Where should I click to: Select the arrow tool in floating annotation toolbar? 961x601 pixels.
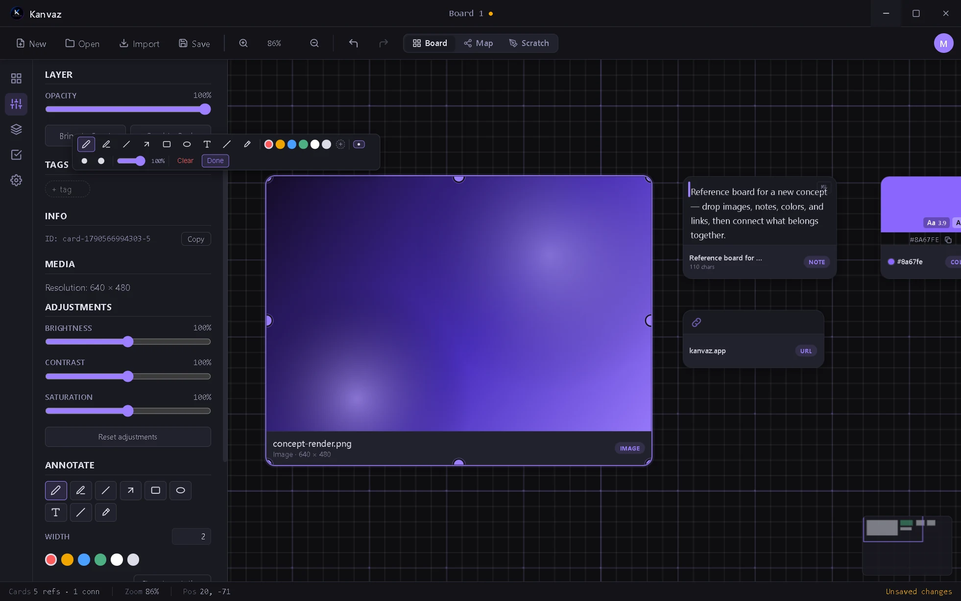click(x=146, y=144)
